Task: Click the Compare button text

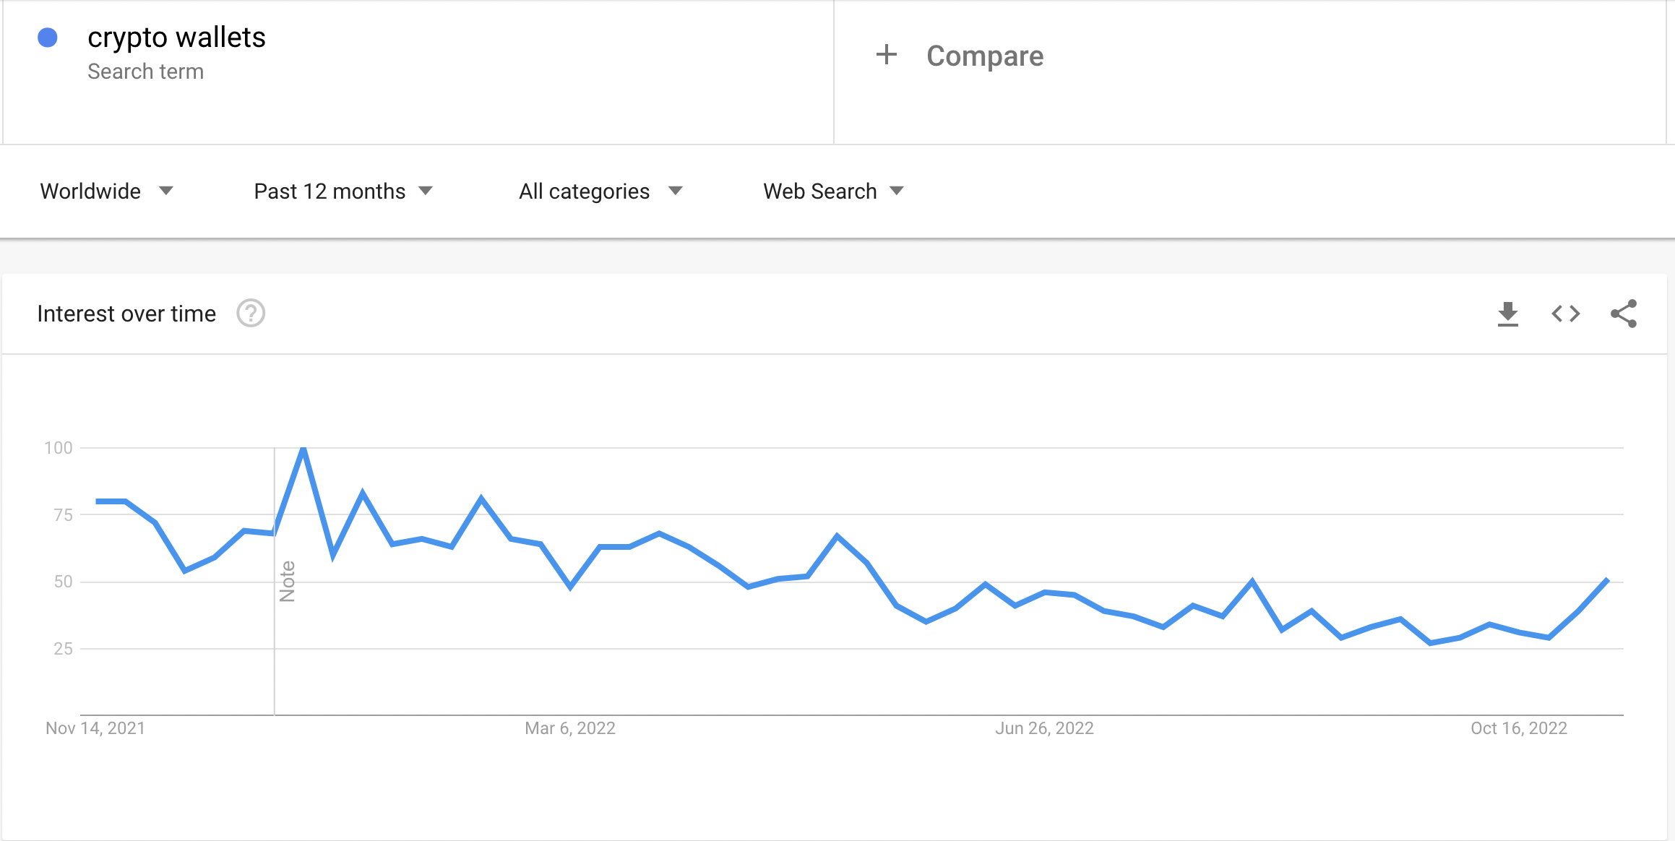Action: coord(984,56)
